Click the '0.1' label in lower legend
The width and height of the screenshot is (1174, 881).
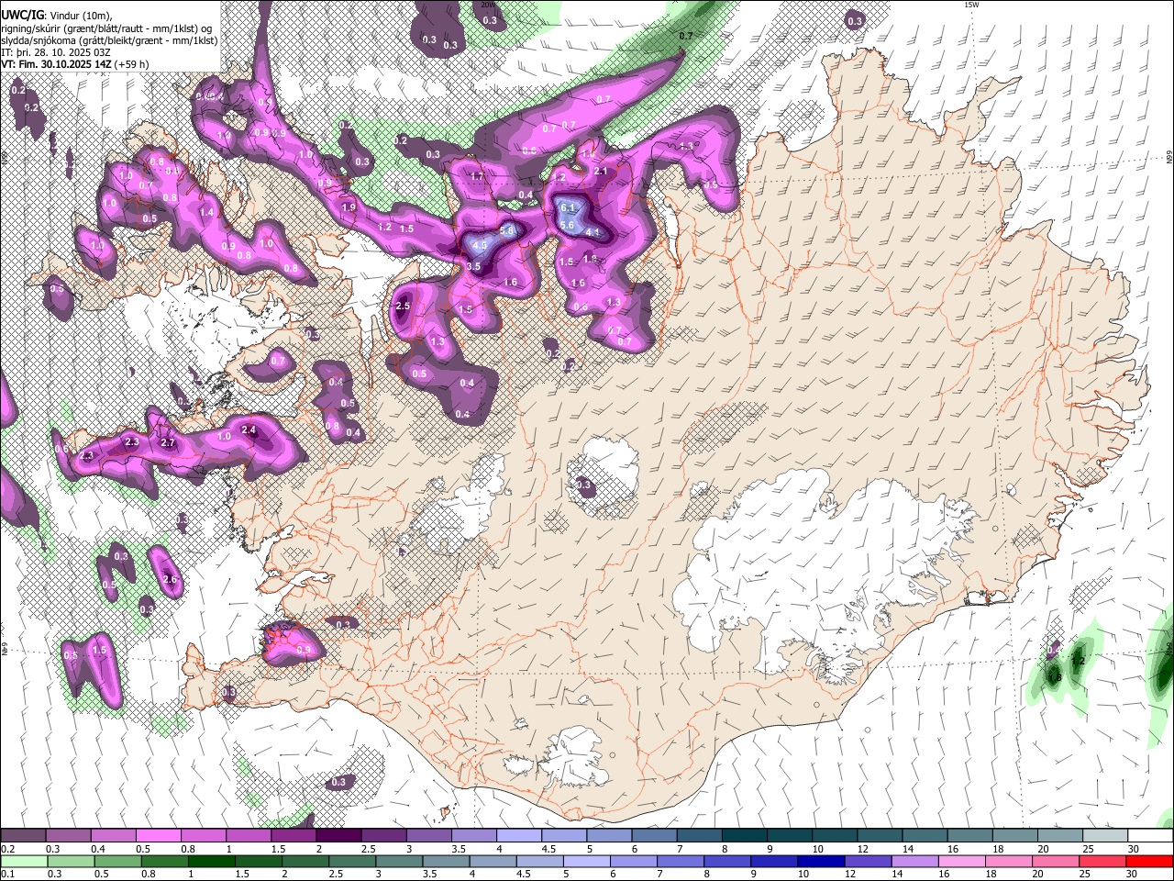click(x=7, y=874)
